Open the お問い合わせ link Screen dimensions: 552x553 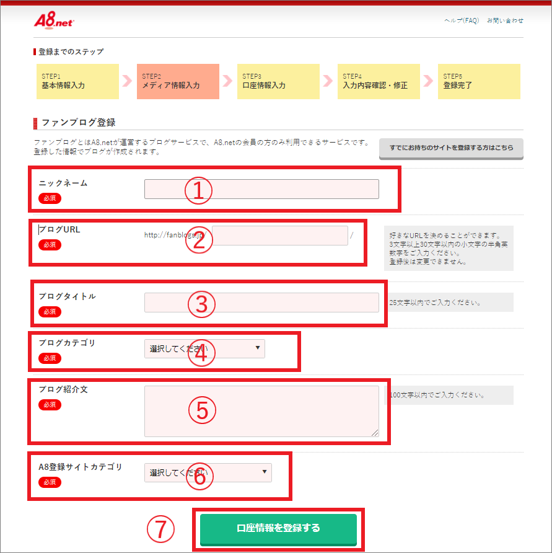pyautogui.click(x=505, y=20)
